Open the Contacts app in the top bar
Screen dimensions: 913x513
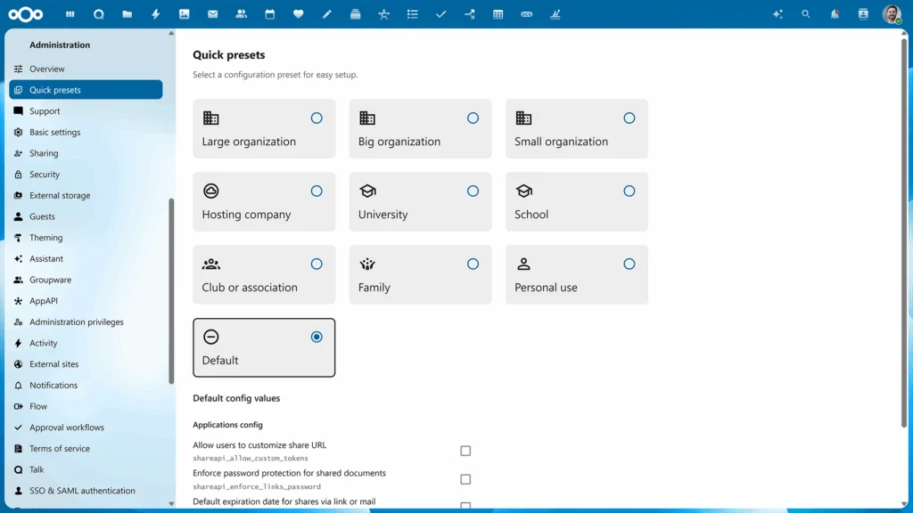coord(242,14)
